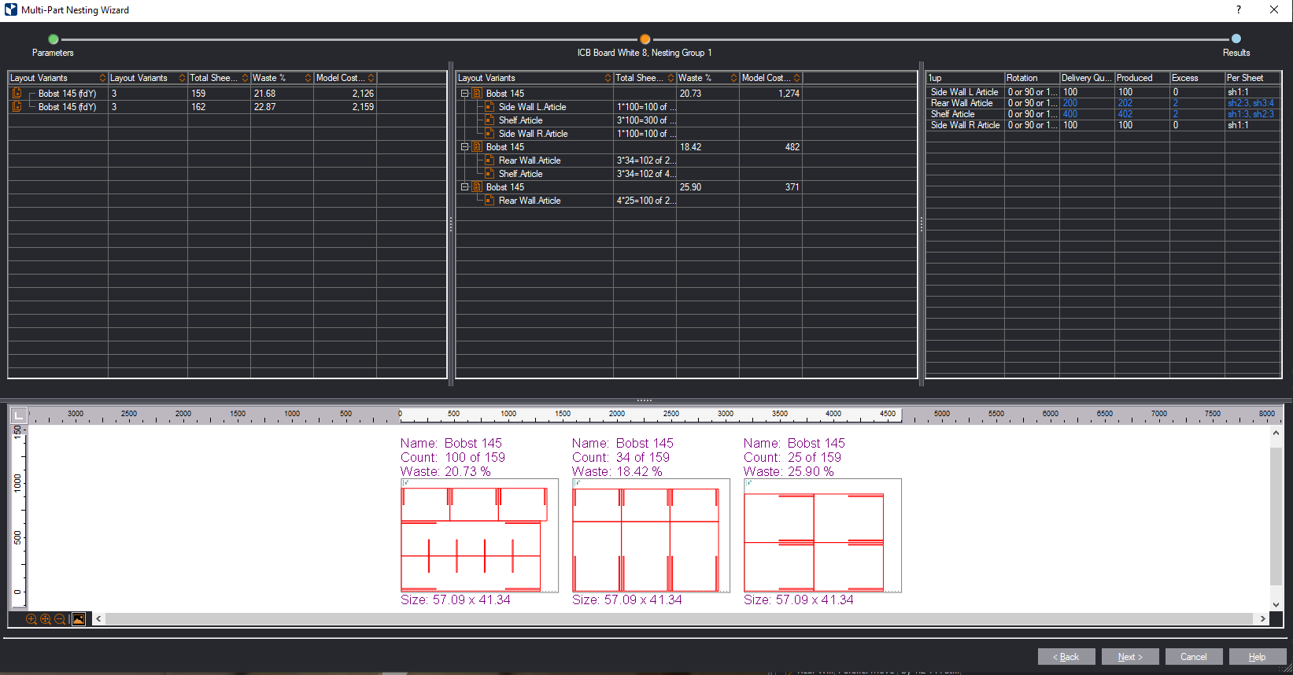The image size is (1293, 675).
Task: Click the 22.87 waste value cell
Action: pyautogui.click(x=282, y=106)
